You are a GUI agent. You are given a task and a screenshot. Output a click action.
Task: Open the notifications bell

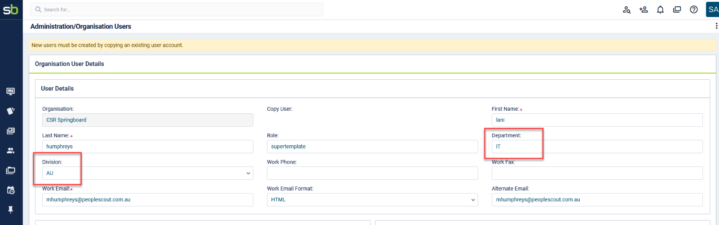(660, 9)
